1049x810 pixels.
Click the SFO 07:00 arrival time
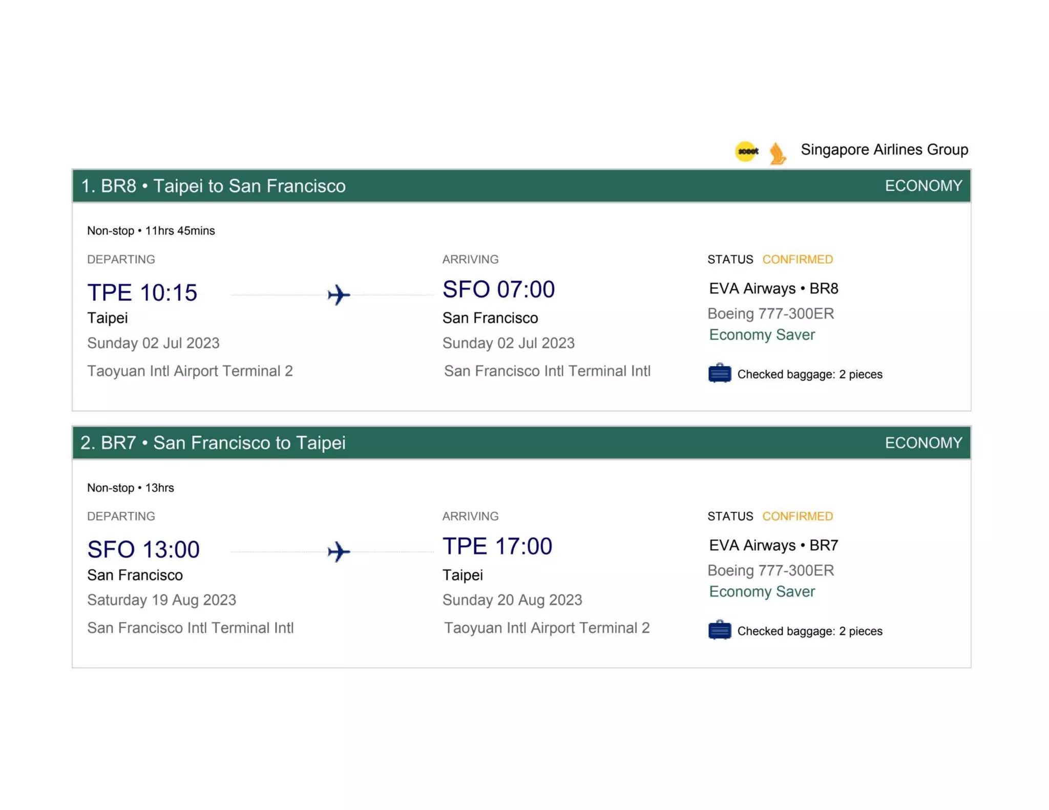tap(498, 289)
